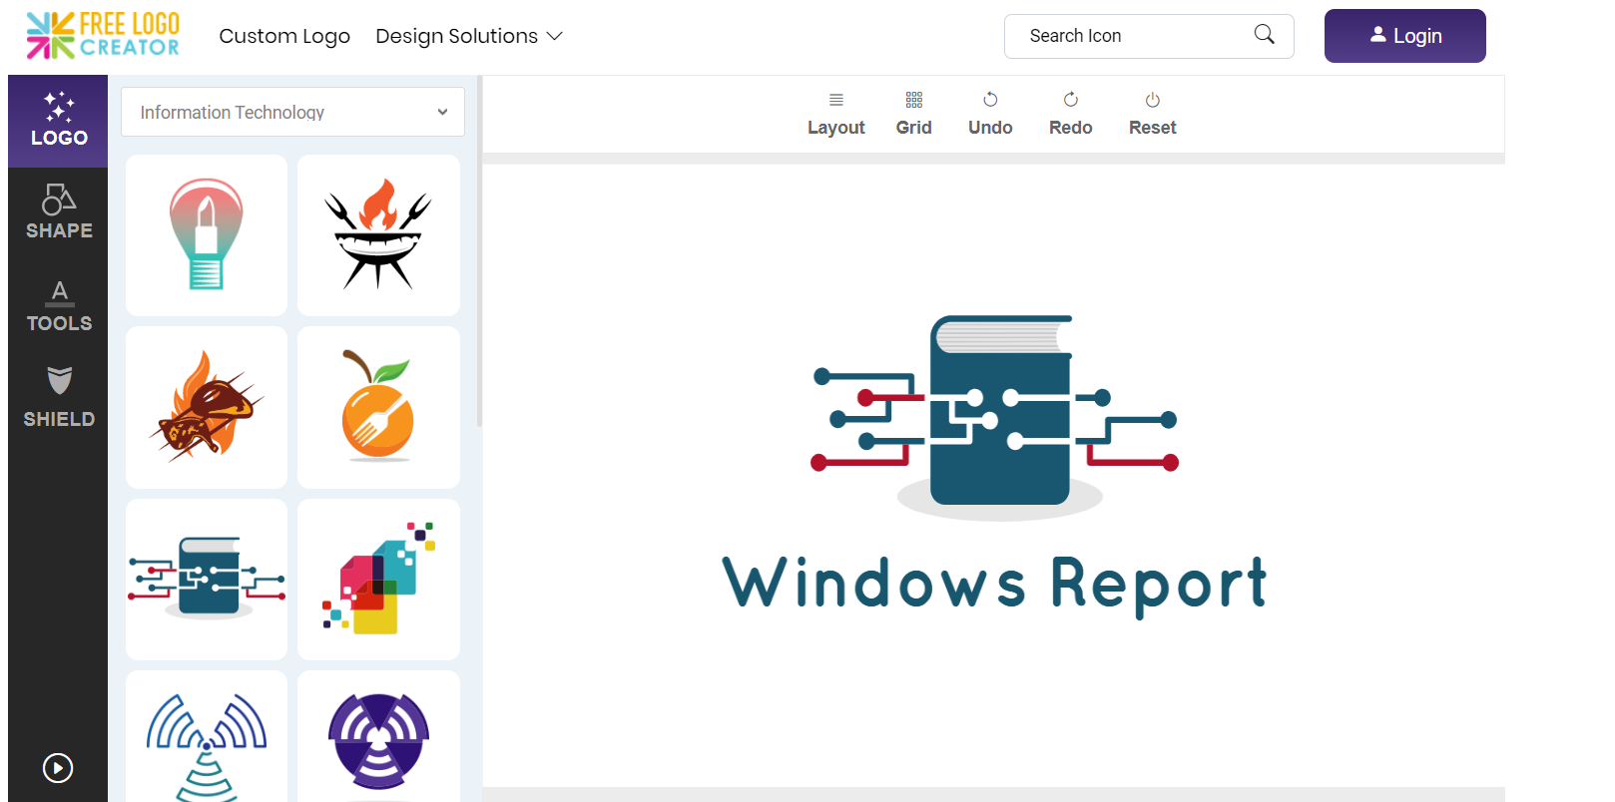The image size is (1615, 802).
Task: Select the book circuit graphic on canvas
Action: coord(995,417)
